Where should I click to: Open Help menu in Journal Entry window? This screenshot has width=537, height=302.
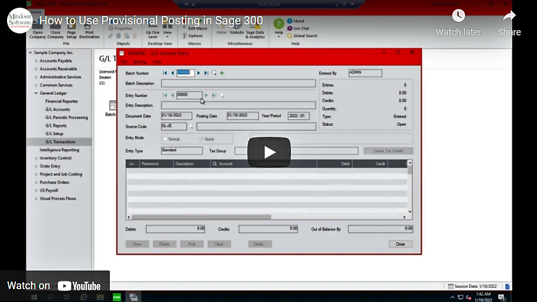click(157, 62)
